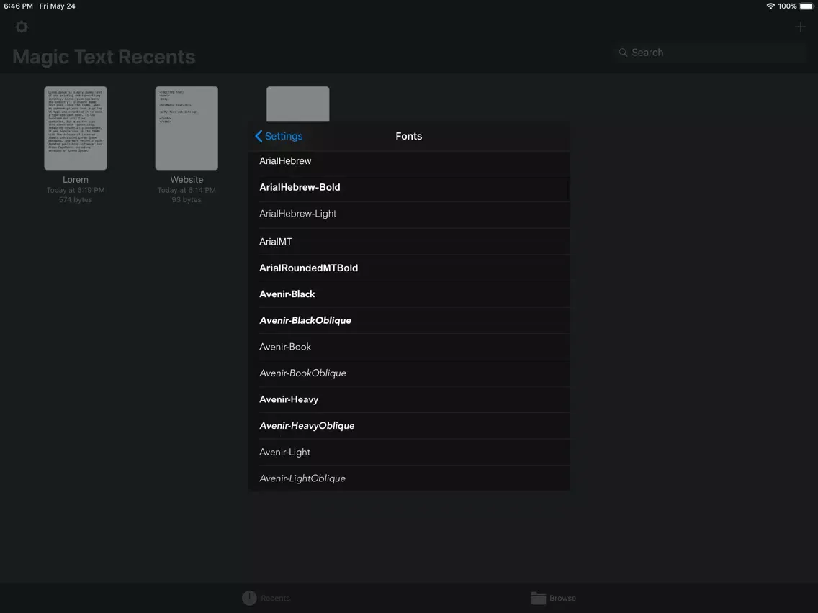The height and width of the screenshot is (613, 818).
Task: Pick the Avenir-Book font
Action: point(408,347)
